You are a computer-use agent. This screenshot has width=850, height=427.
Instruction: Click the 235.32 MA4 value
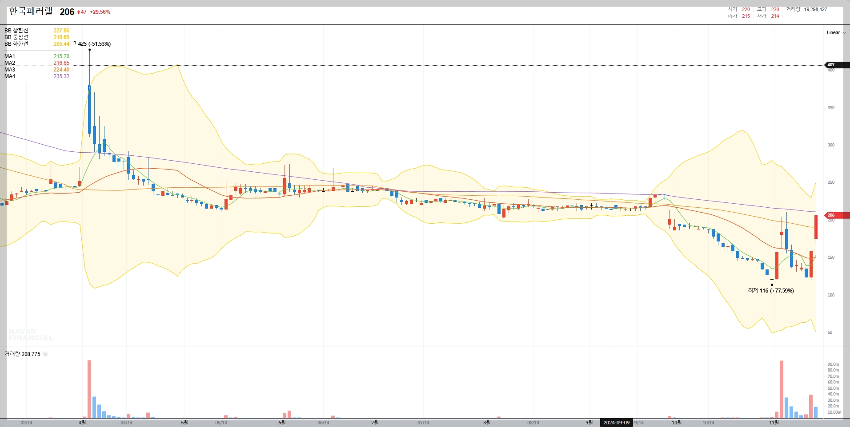[61, 76]
